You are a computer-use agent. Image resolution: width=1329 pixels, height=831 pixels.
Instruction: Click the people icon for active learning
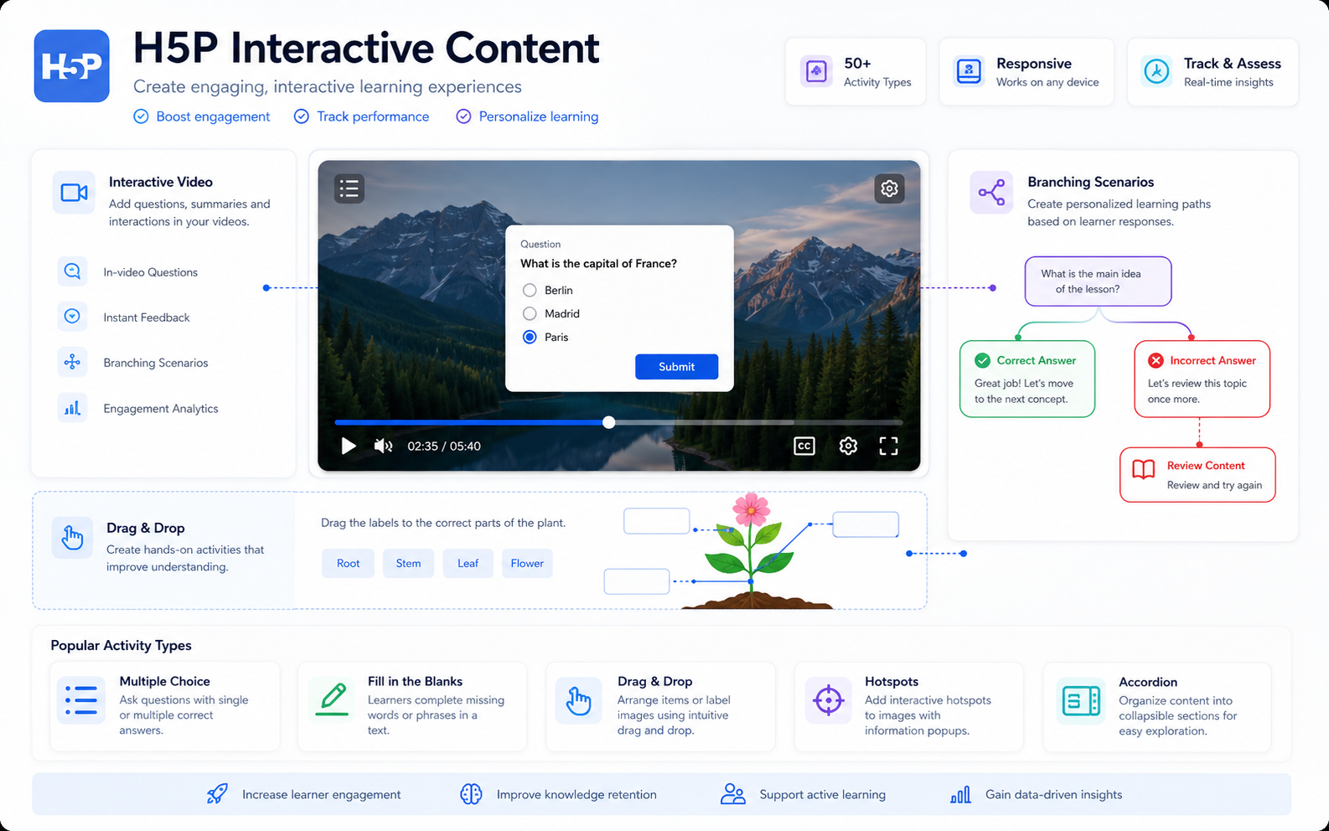coord(733,794)
